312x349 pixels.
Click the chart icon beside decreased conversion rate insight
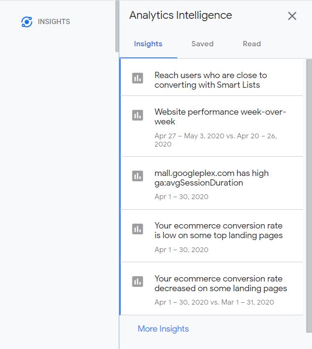coord(138,282)
